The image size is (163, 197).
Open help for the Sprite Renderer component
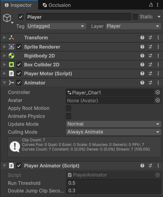point(142,47)
